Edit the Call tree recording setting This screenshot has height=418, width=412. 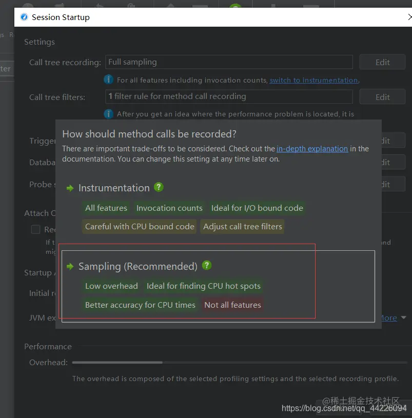click(382, 62)
